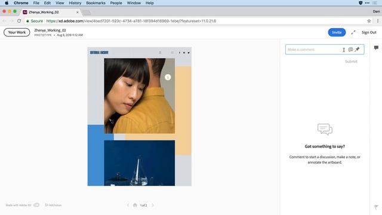Go to the home artboard icon
This screenshot has height=215, width=382.
click(135, 205)
